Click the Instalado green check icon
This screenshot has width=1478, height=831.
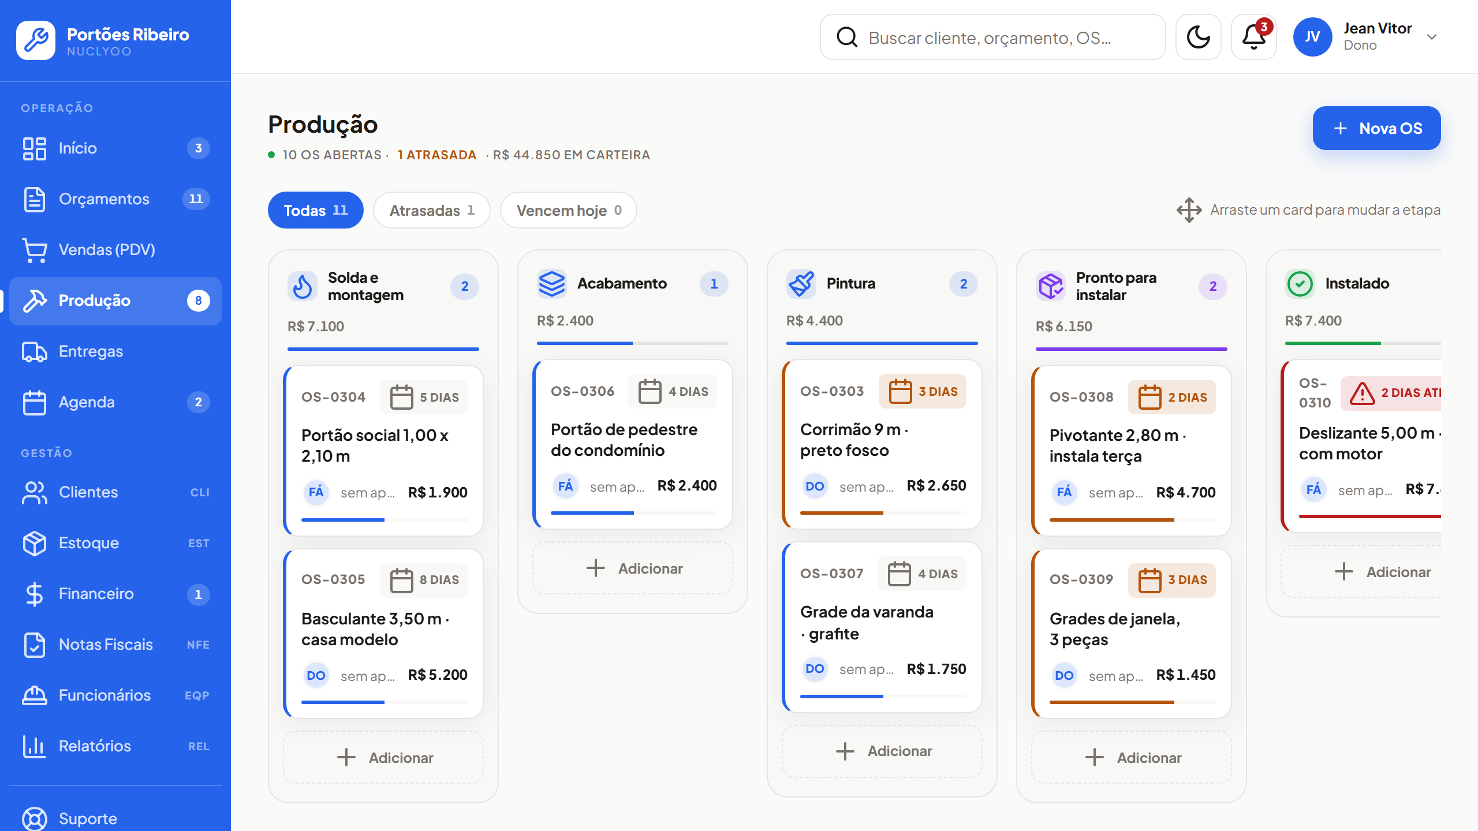click(x=1300, y=283)
